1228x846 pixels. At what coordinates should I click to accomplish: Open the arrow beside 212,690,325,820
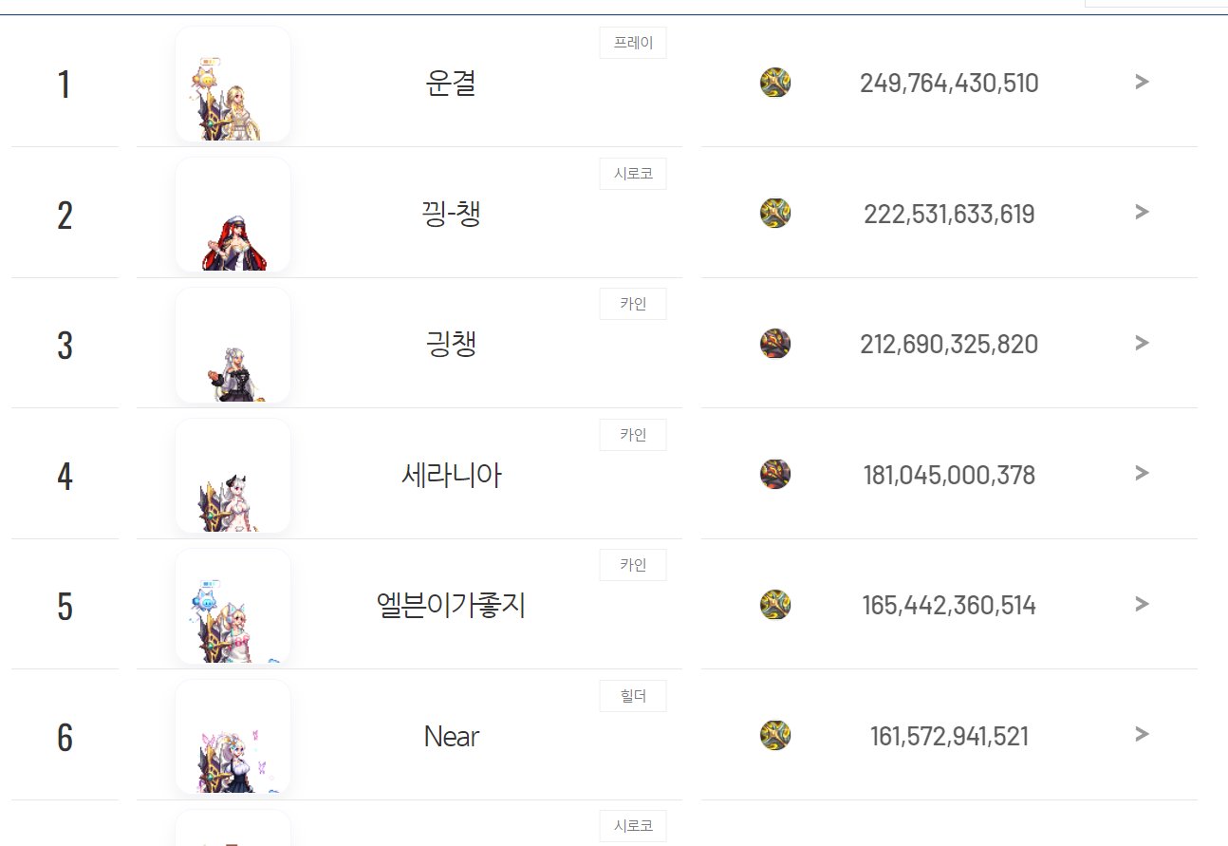(x=1142, y=343)
